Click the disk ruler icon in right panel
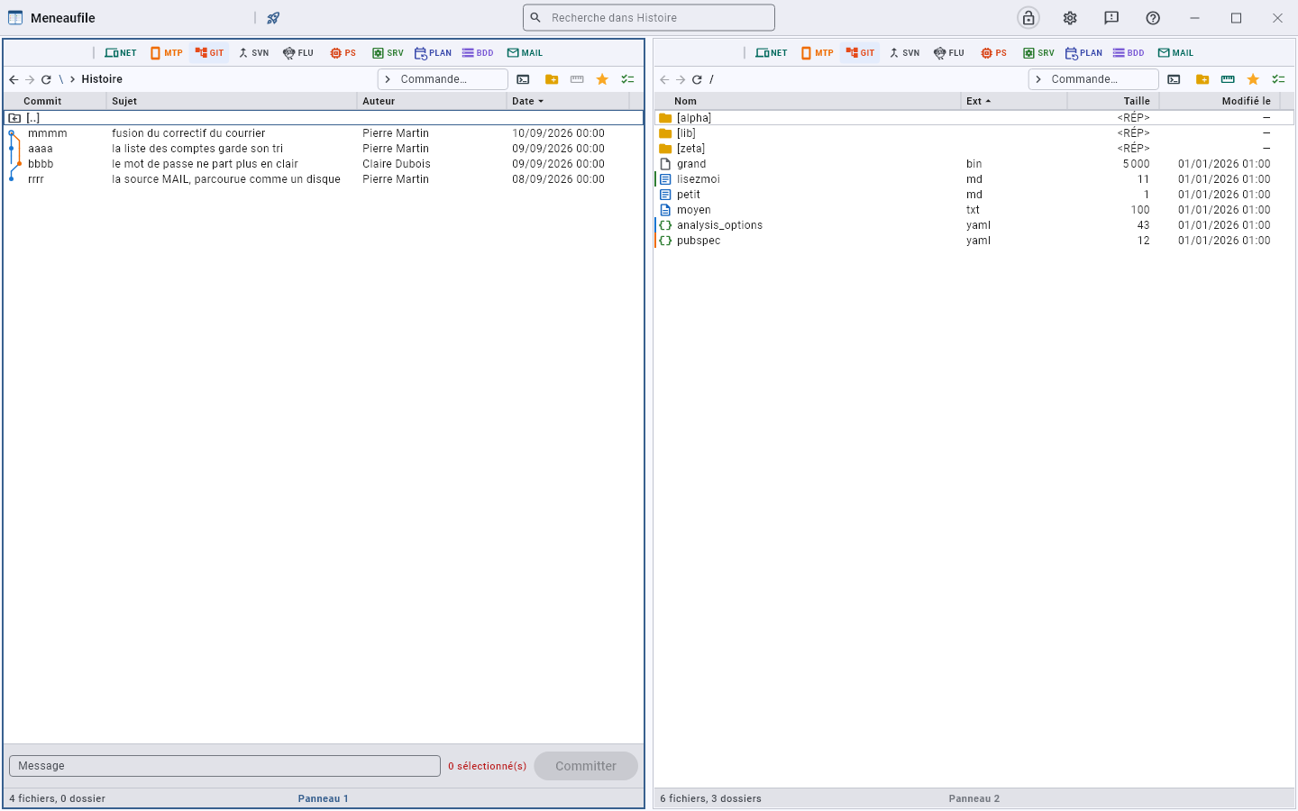Viewport: 1298px width, 811px height. click(1228, 79)
